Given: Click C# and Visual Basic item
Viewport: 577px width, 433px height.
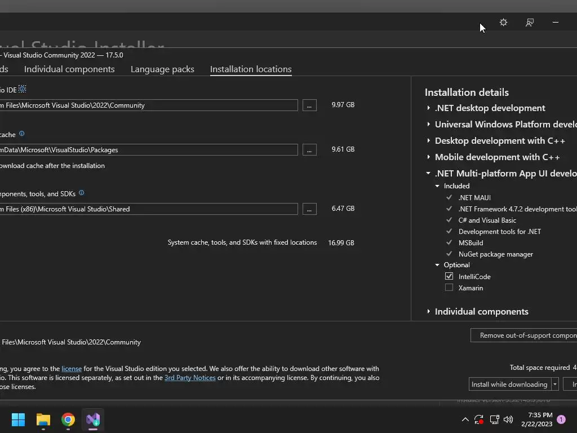Looking at the screenshot, I should (x=487, y=220).
